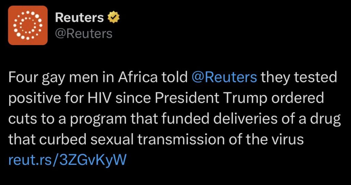Open the Reuters display name
Image resolution: width=351 pixels, height=185 pixels.
[80, 17]
